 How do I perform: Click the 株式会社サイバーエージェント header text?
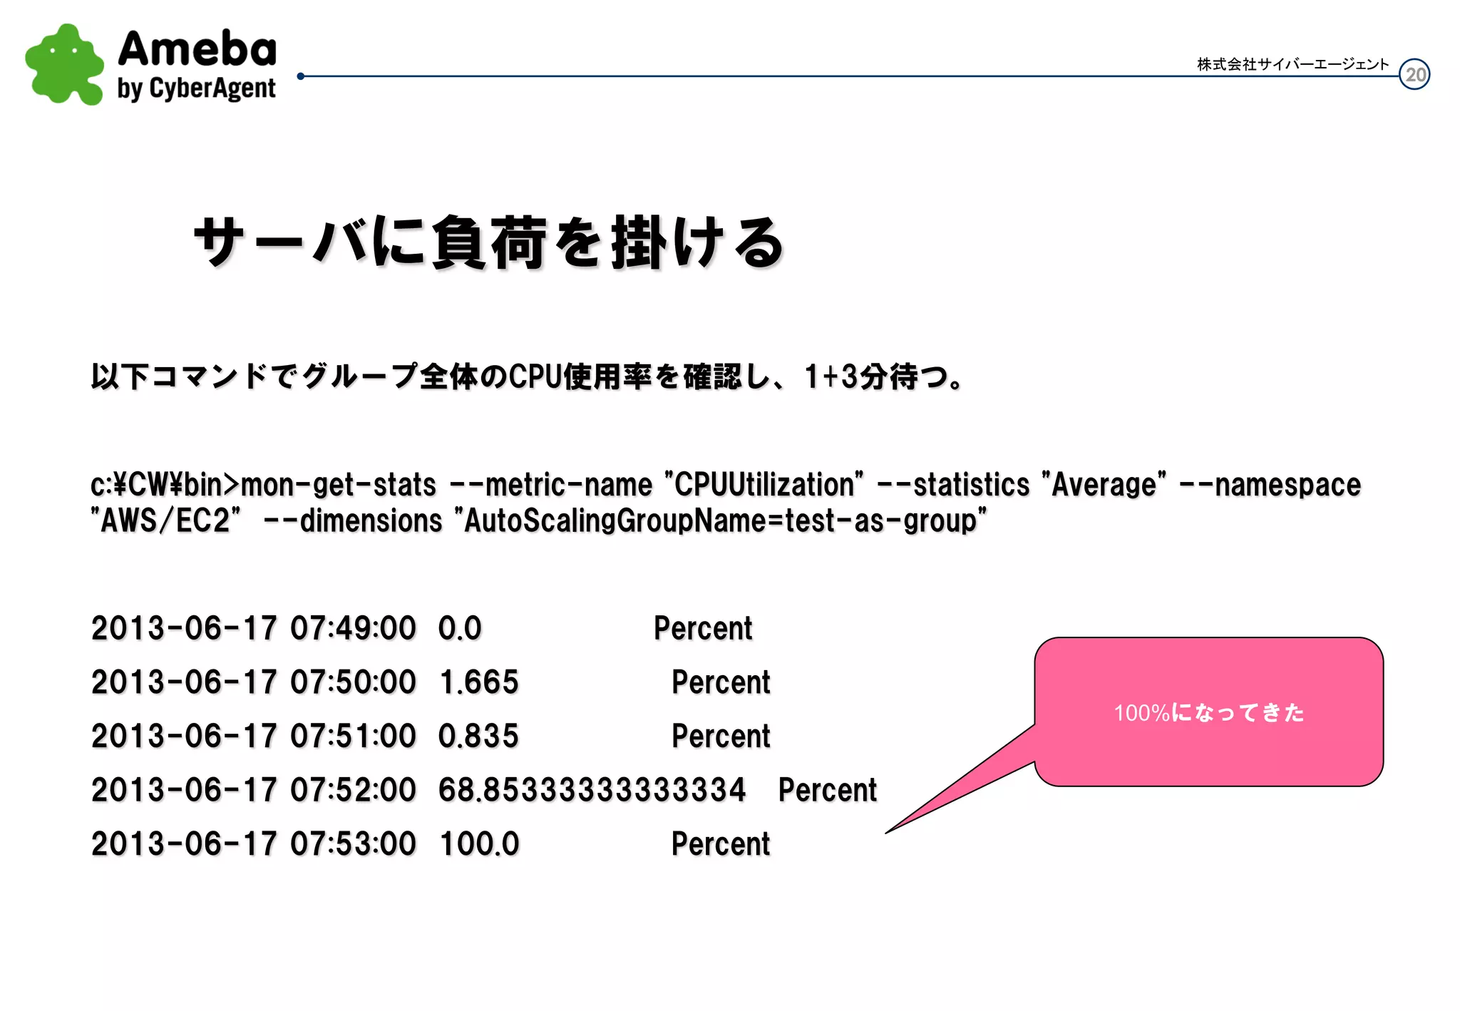pos(1292,64)
